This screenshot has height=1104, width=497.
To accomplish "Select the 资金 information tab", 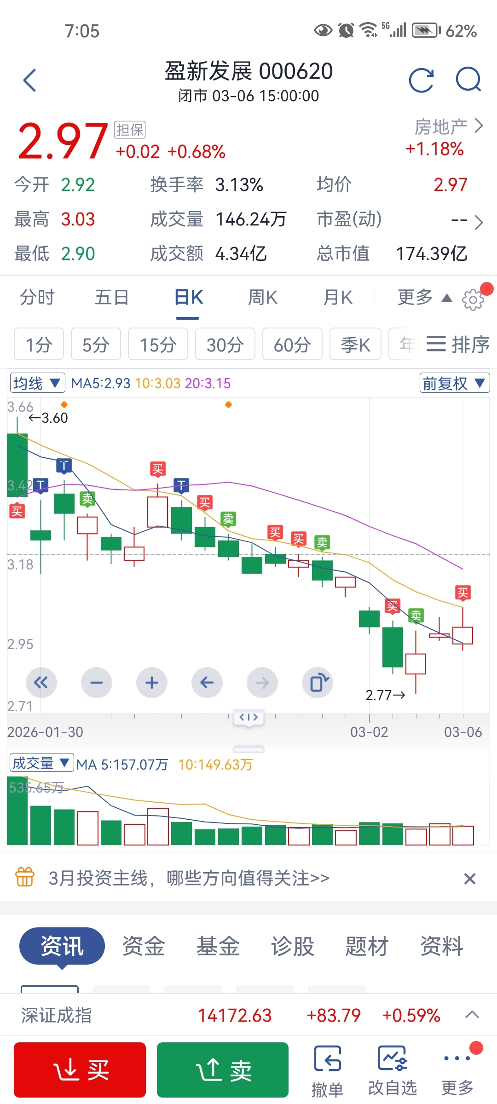I will pos(144,946).
